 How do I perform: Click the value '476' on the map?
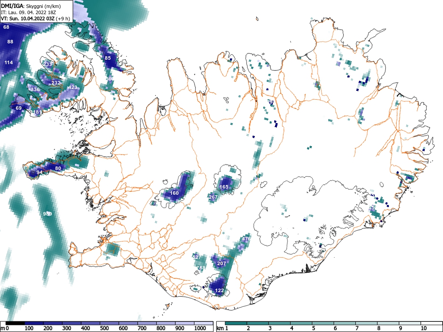pos(246,239)
